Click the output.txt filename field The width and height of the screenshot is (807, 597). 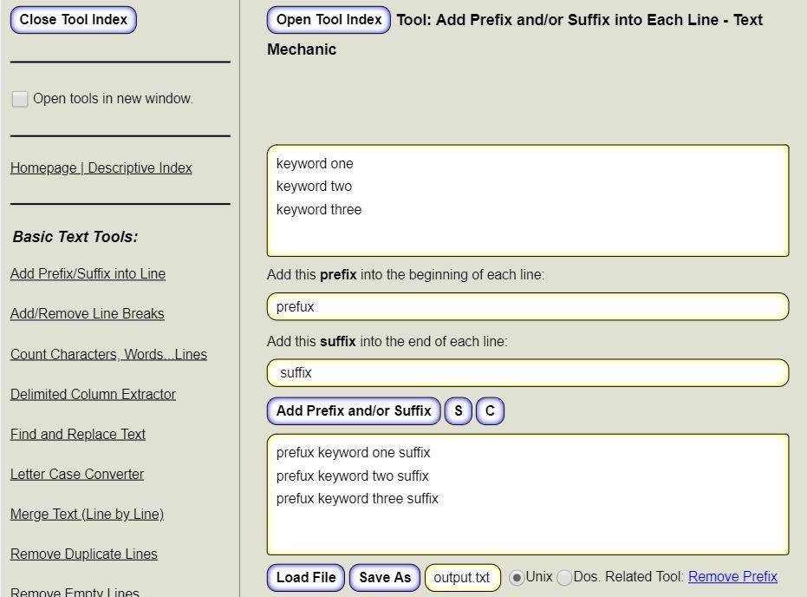[462, 578]
